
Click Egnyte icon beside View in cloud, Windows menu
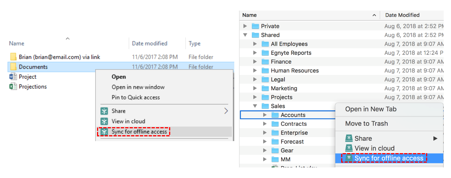click(105, 121)
